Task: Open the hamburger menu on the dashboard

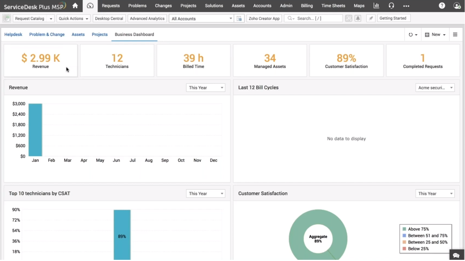Action: (x=455, y=34)
